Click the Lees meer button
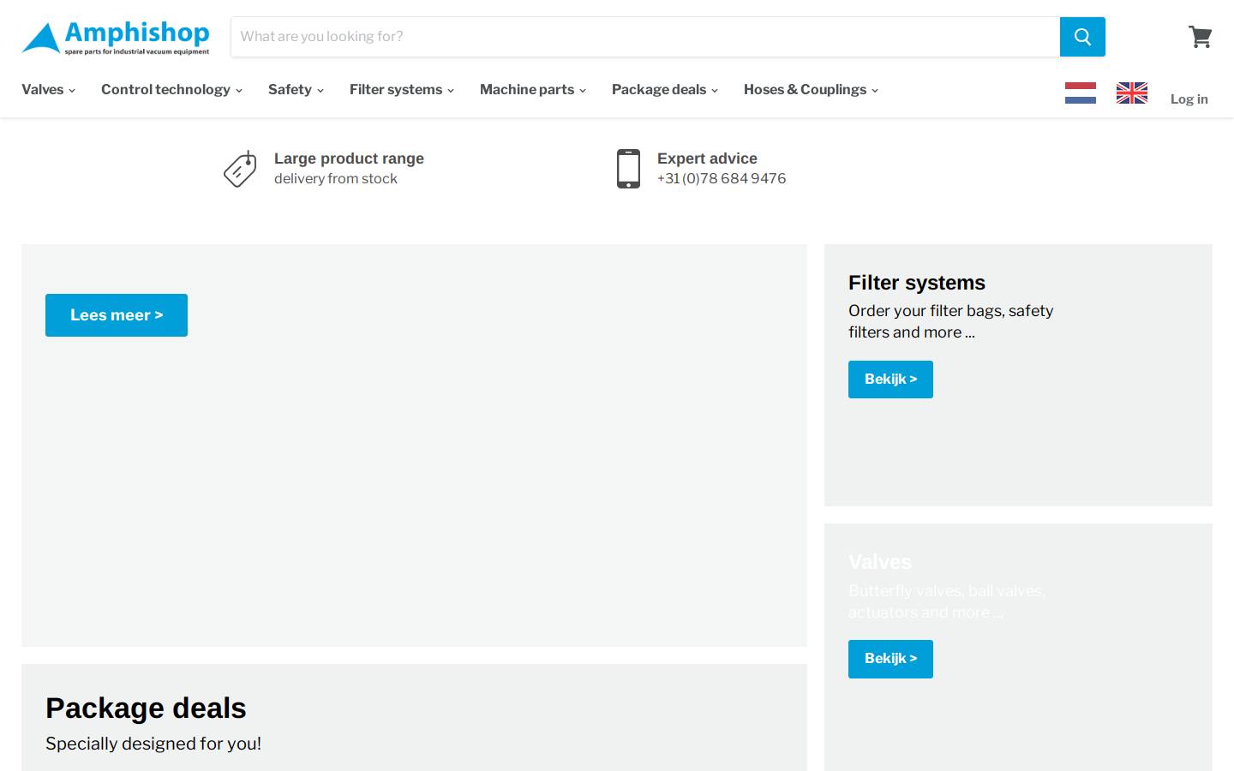Viewport: 1234px width, 771px height. point(117,315)
